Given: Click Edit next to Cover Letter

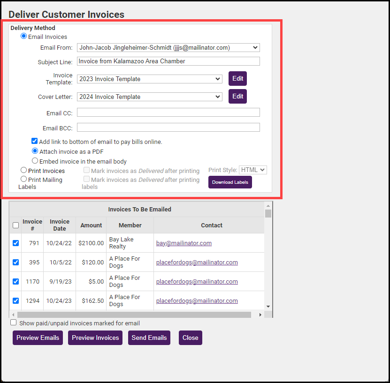Looking at the screenshot, I should click(237, 97).
